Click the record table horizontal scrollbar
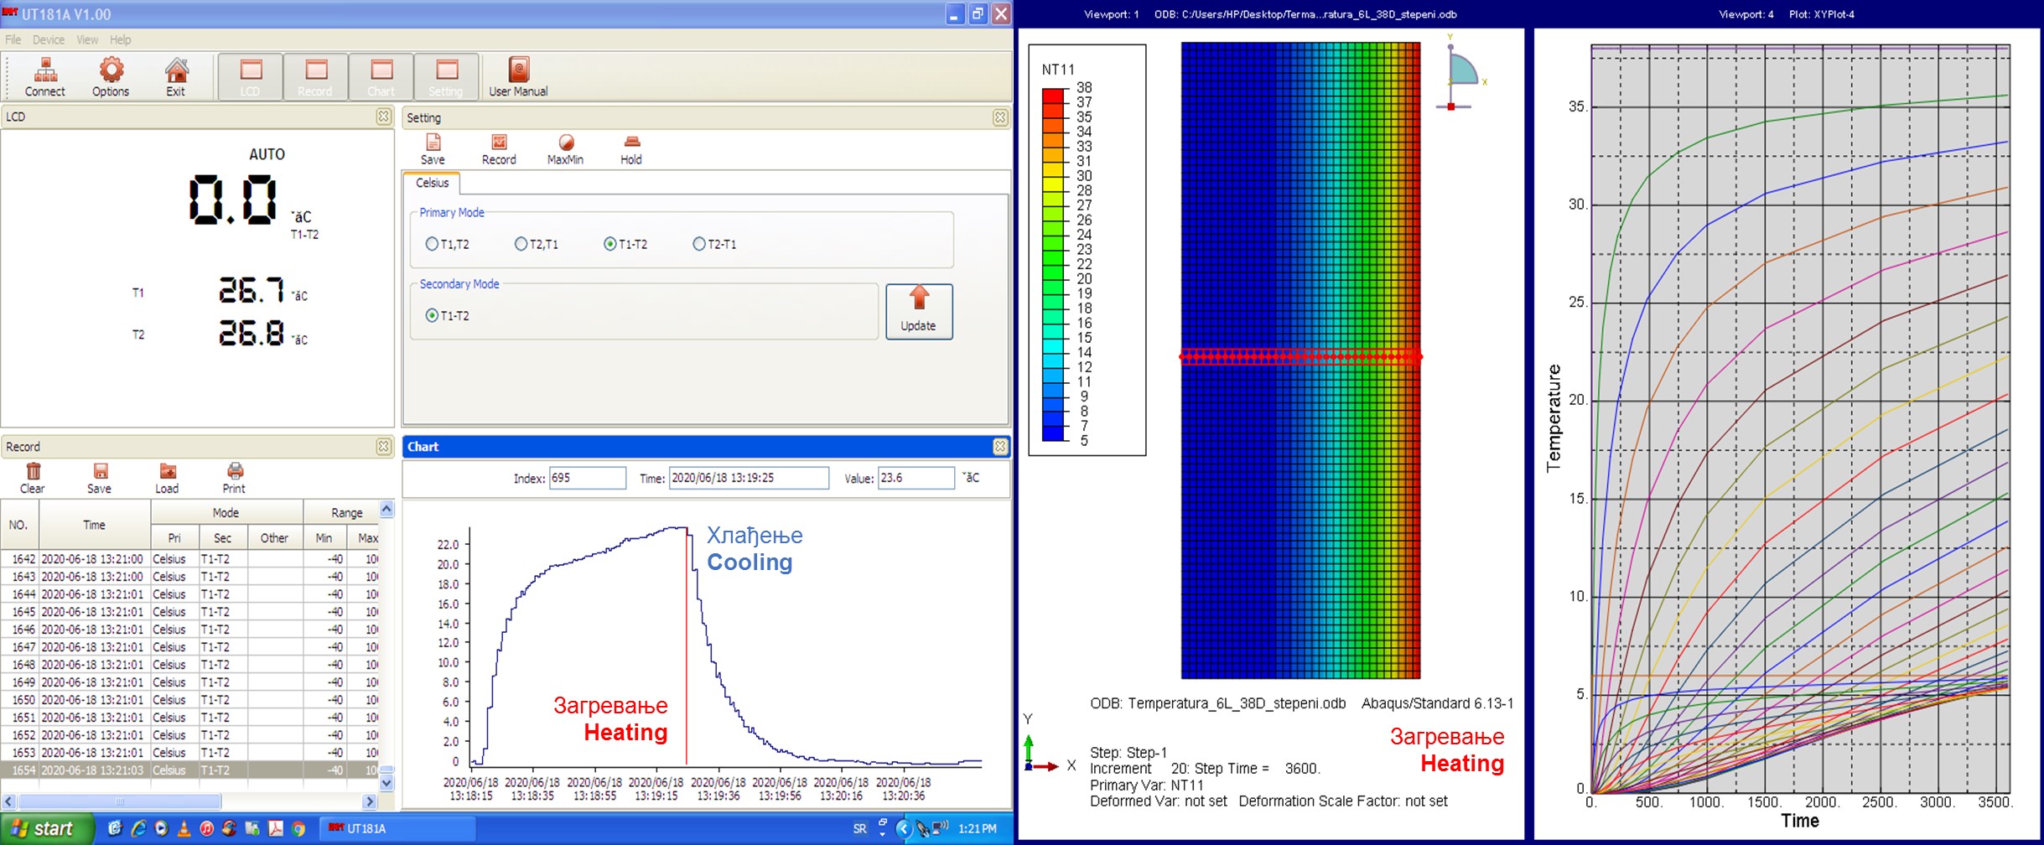This screenshot has width=2044, height=845. [x=119, y=801]
